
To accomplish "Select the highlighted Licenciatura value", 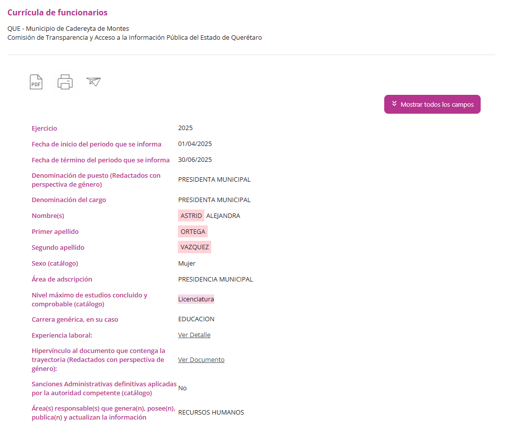I will 196,299.
